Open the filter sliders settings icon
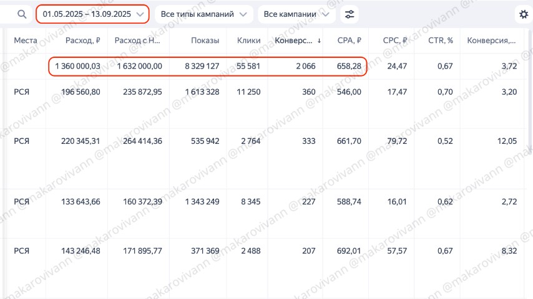This screenshot has width=533, height=299. click(x=351, y=14)
